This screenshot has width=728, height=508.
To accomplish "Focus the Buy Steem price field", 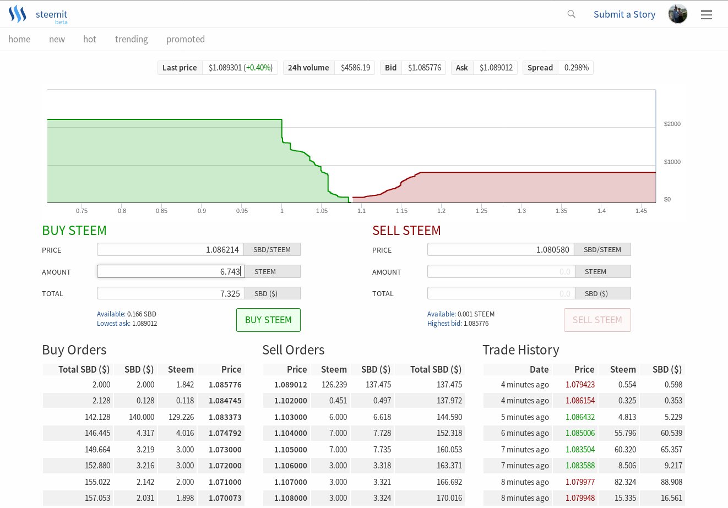I will [171, 249].
